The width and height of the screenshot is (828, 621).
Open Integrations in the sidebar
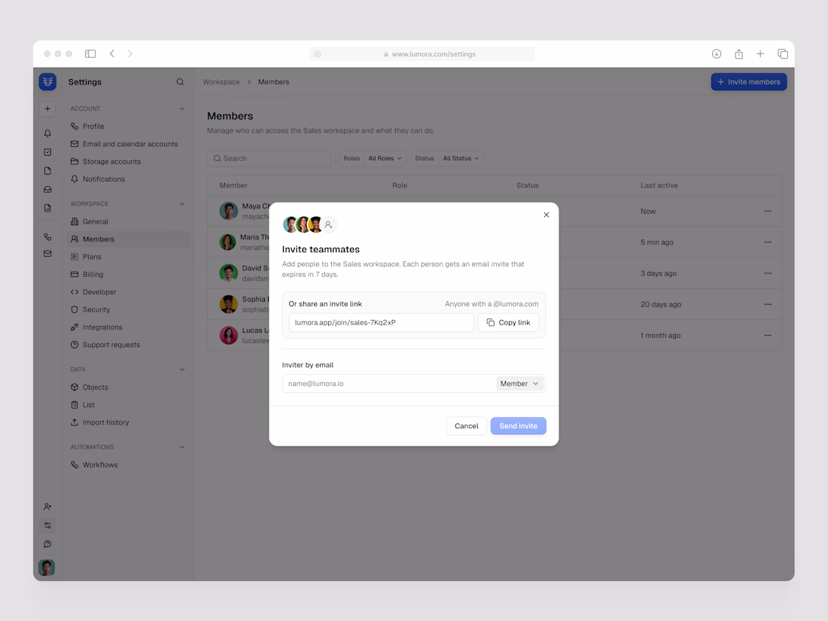(128, 327)
